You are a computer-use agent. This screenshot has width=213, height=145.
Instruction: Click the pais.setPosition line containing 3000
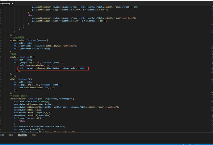(70, 10)
